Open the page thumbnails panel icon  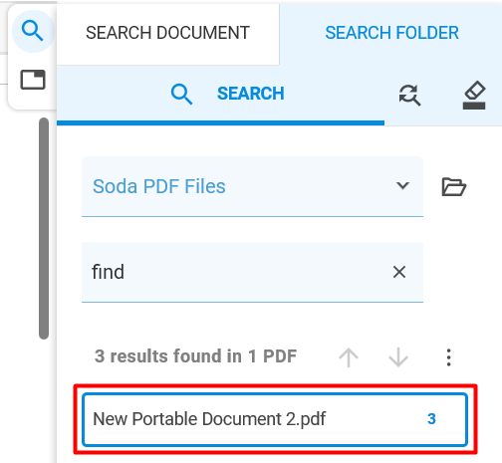[x=33, y=80]
